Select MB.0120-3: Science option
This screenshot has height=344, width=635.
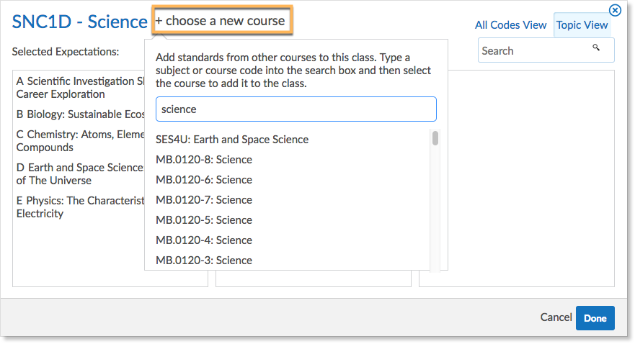pyautogui.click(x=204, y=261)
